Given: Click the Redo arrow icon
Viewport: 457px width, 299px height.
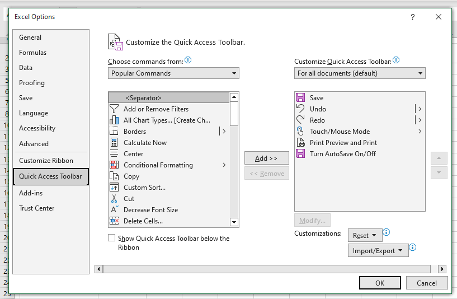Looking at the screenshot, I should click(x=300, y=120).
